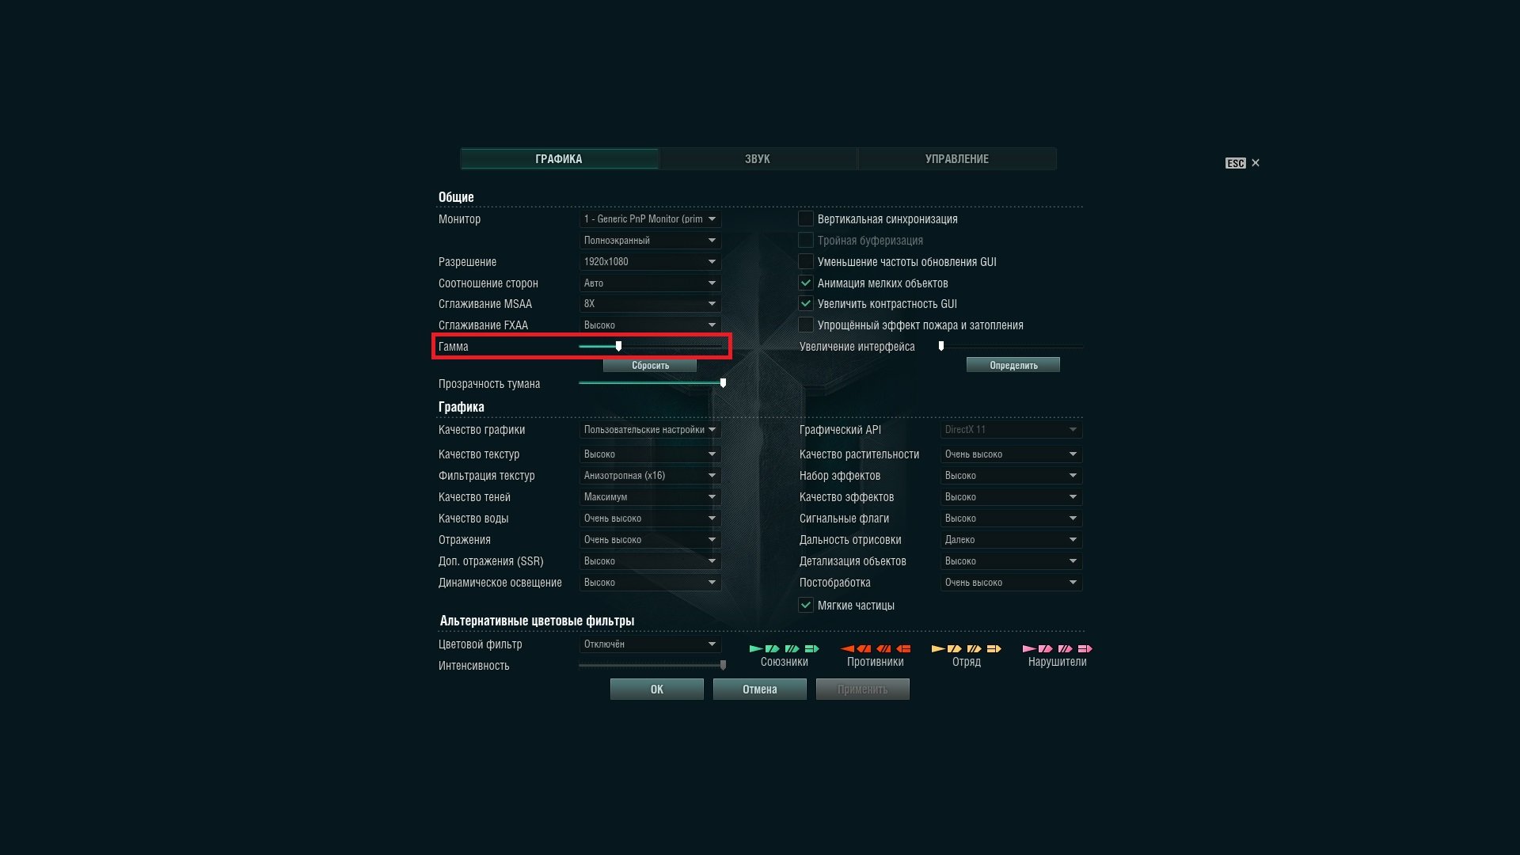Image resolution: width=1520 pixels, height=855 pixels.
Task: Click the ESC key badge icon
Action: pos(1235,163)
